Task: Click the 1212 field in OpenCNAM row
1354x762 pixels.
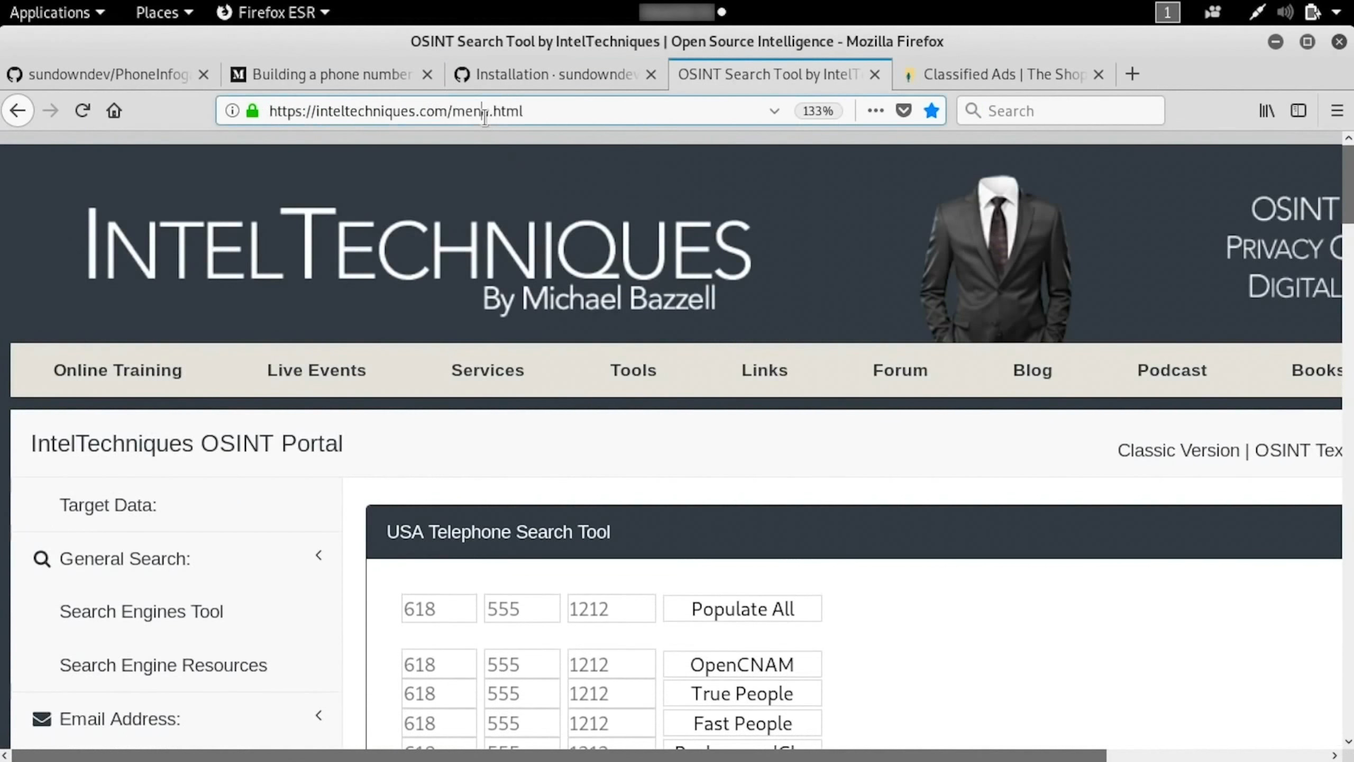Action: (x=611, y=664)
